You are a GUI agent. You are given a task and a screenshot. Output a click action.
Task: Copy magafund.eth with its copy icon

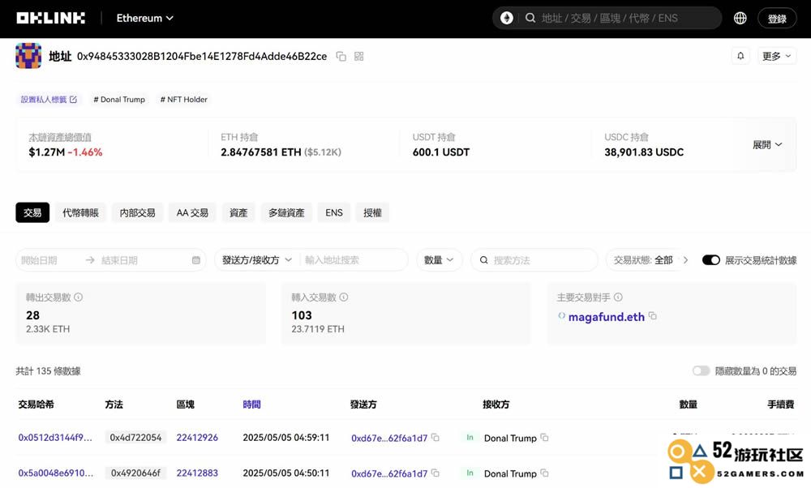[x=653, y=315]
